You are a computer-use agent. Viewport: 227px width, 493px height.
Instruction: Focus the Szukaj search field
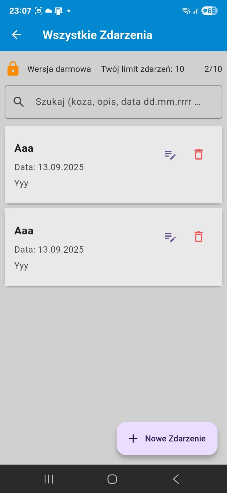point(118,102)
